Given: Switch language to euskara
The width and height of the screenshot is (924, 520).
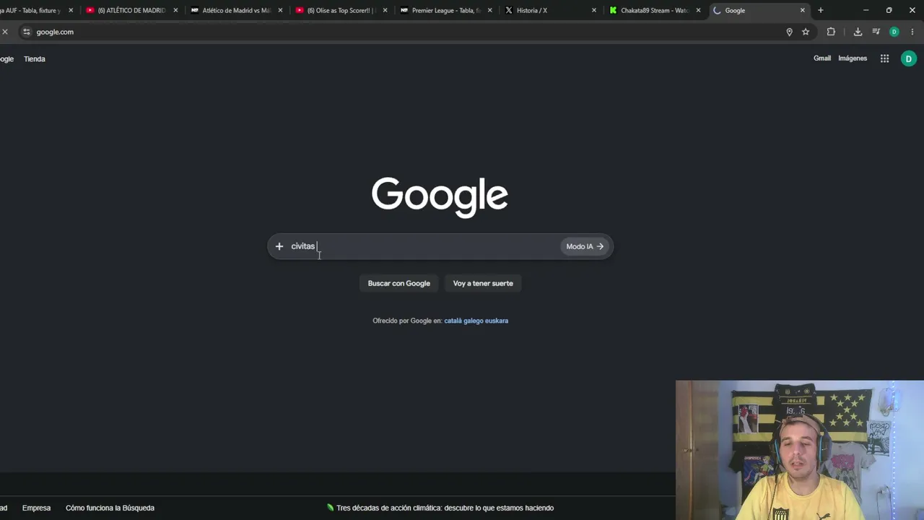Looking at the screenshot, I should (x=497, y=321).
